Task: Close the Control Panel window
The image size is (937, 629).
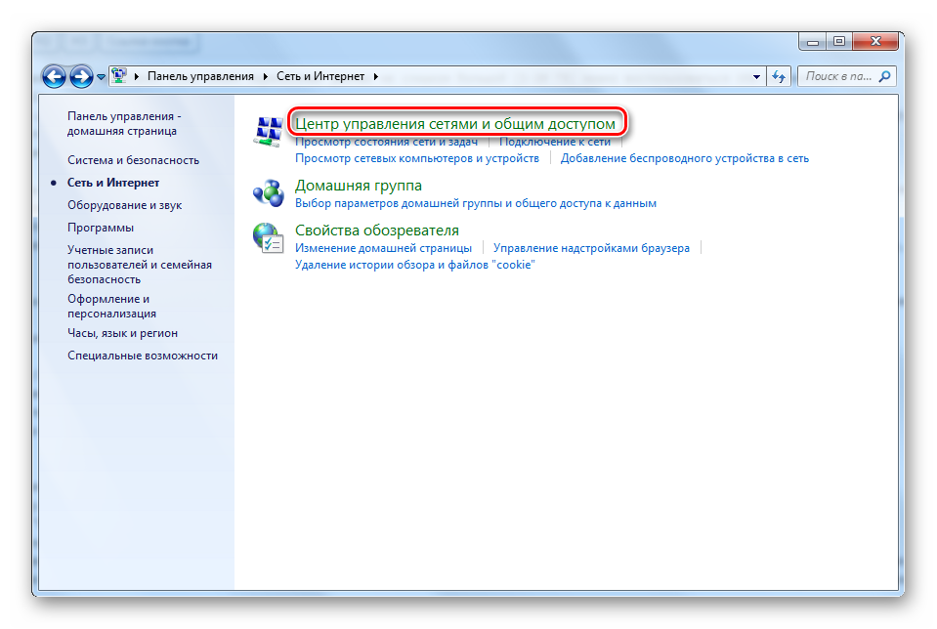Action: (876, 42)
